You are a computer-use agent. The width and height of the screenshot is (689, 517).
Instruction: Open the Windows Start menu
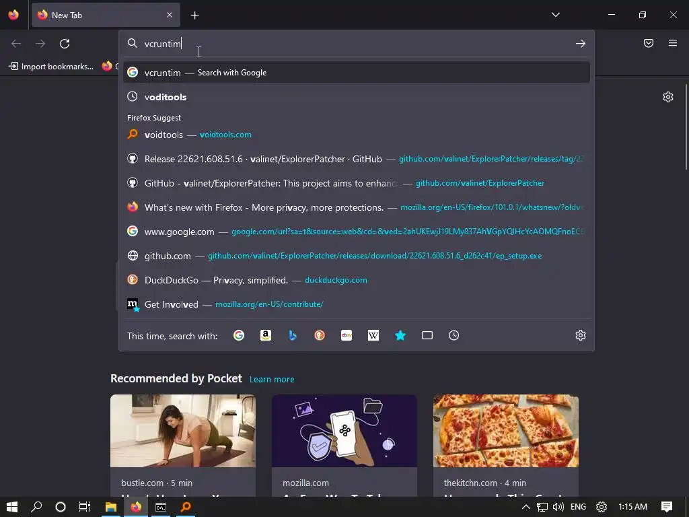tap(12, 507)
